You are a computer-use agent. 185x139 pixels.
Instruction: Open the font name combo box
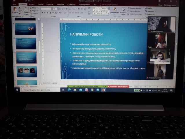click(46, 9)
